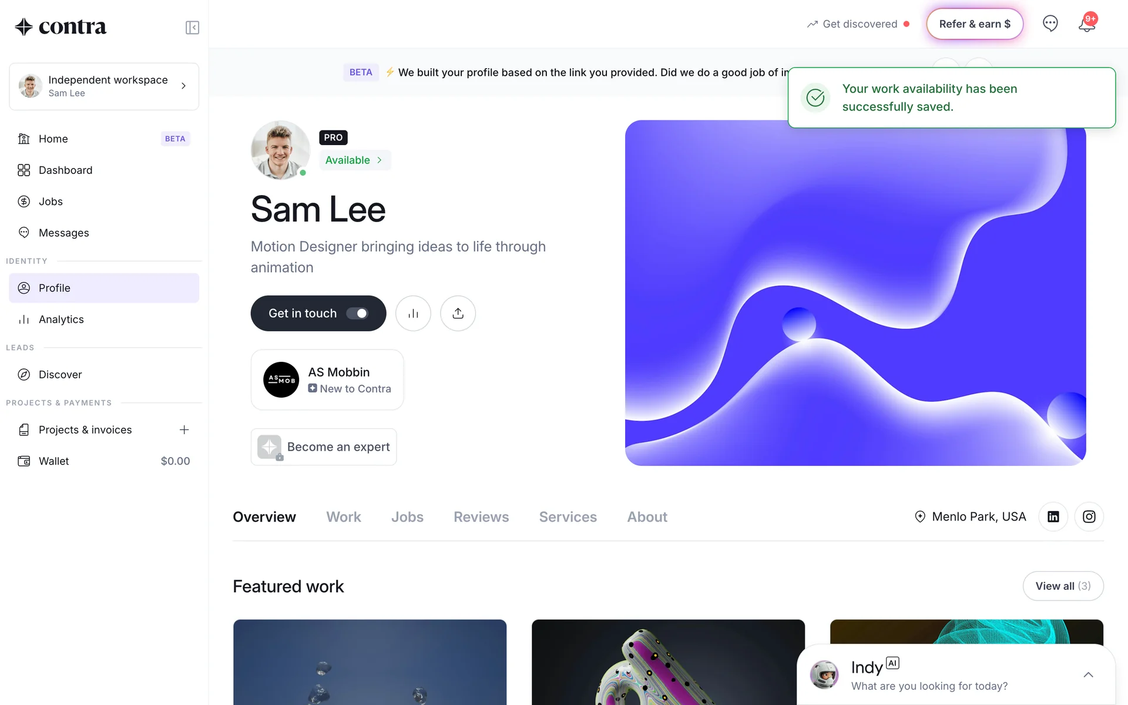Open the Contra logo home
Screen dimensions: 1128x705
tap(61, 26)
